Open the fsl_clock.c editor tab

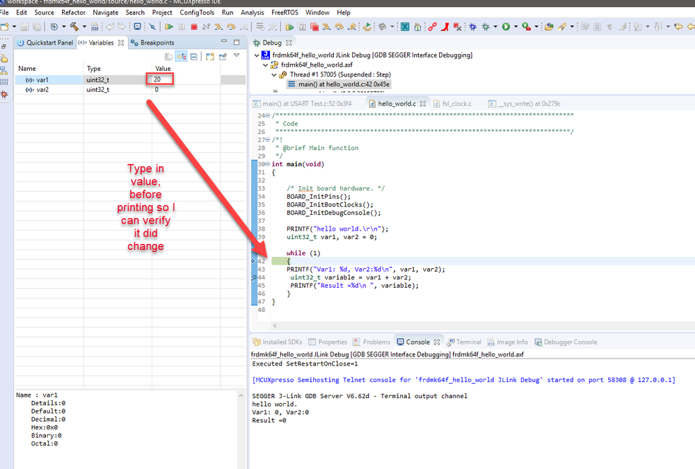click(x=452, y=104)
